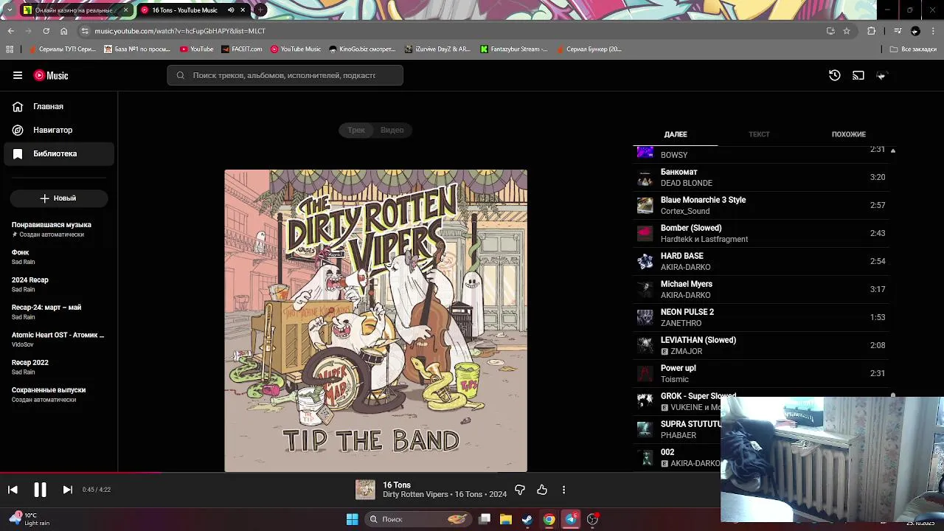Click the Tip the Band album art

pyautogui.click(x=376, y=321)
